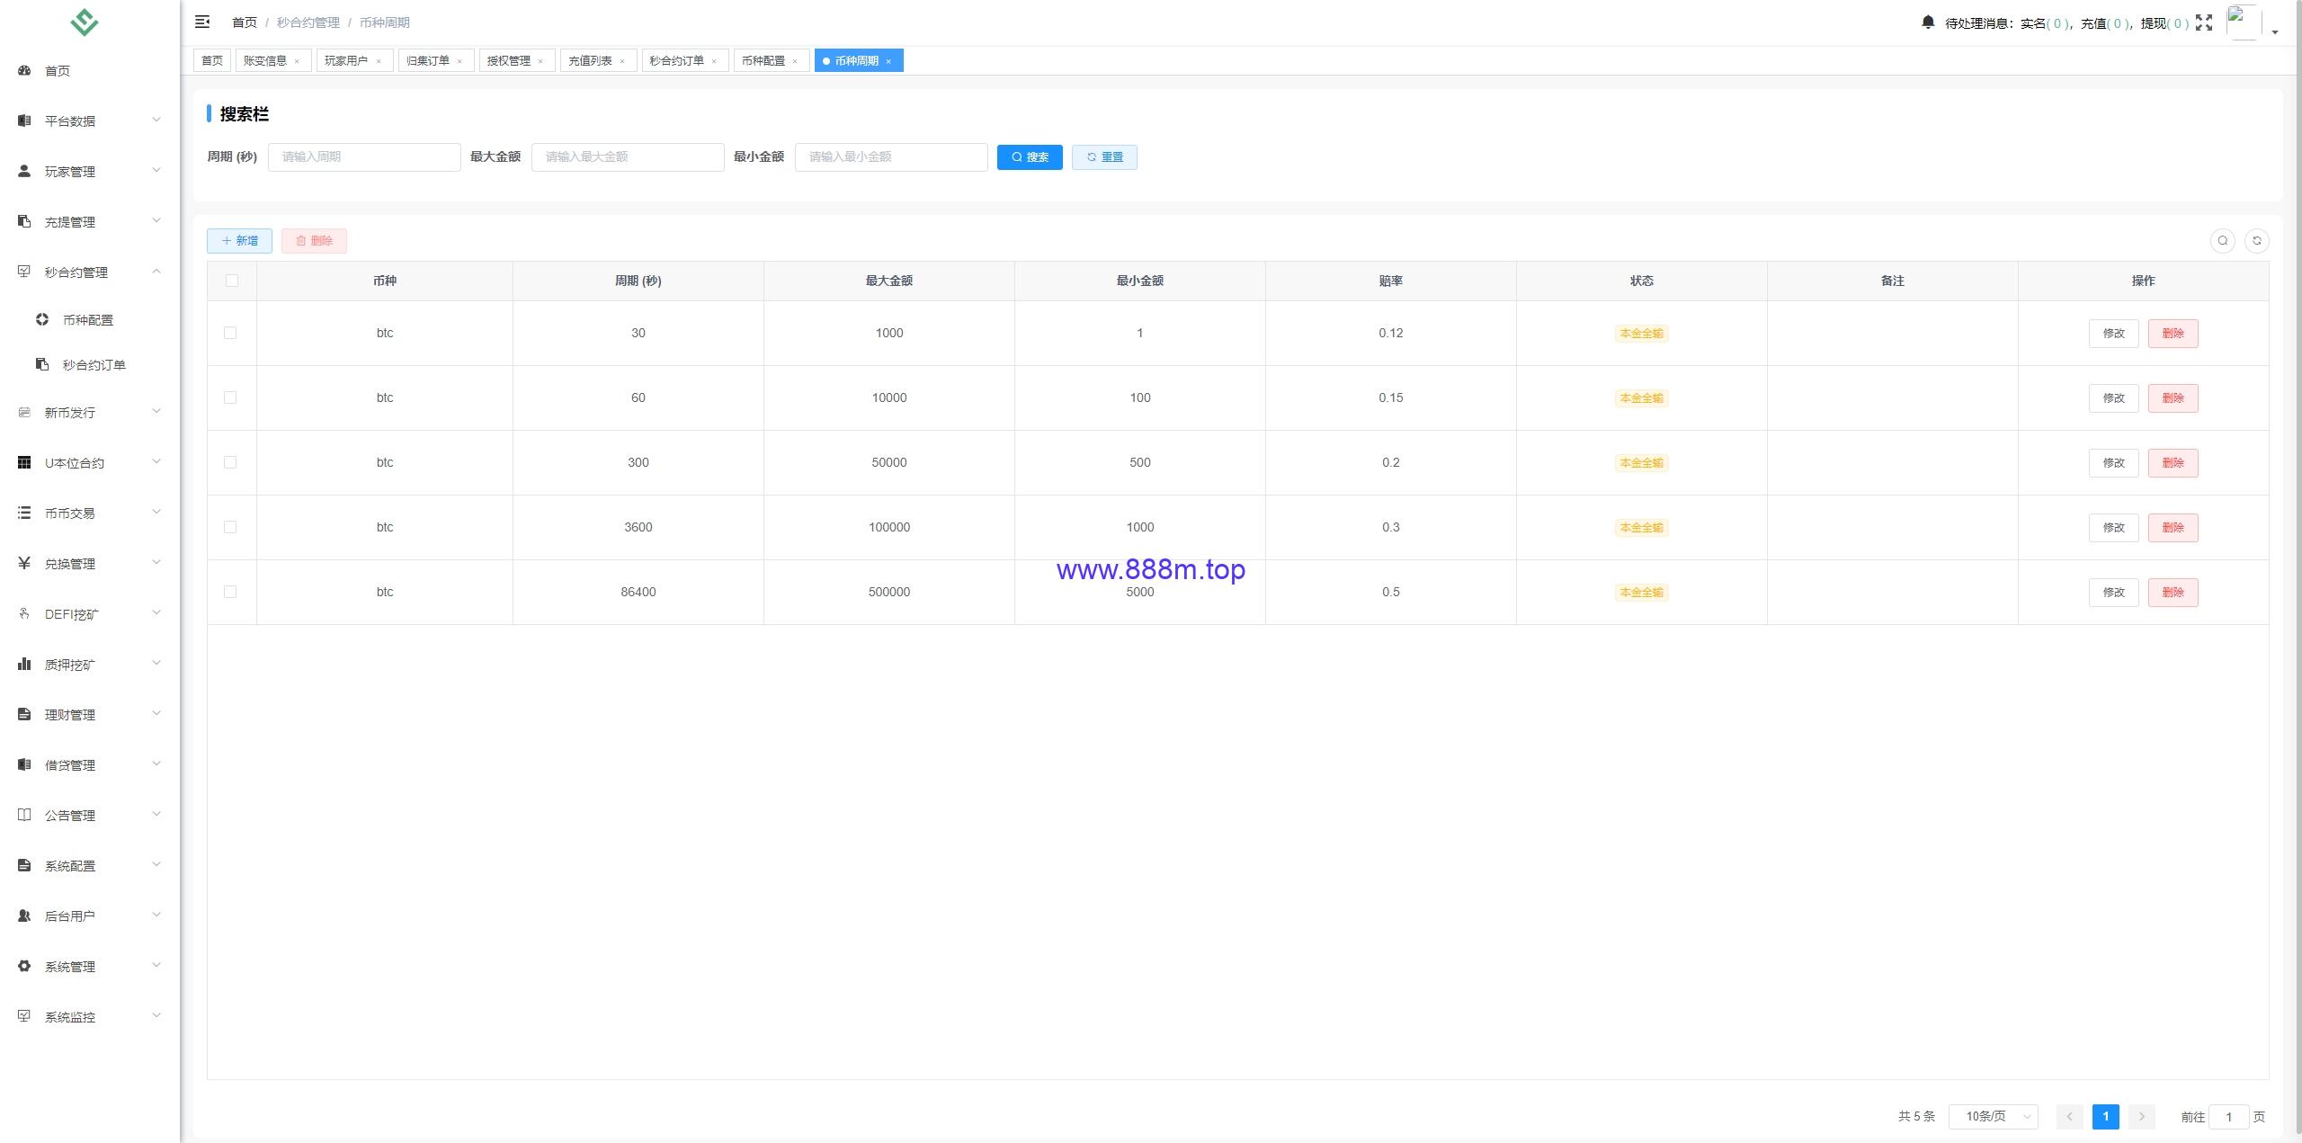Check the row with period 30
Screen dimensions: 2302x1143
tap(230, 333)
